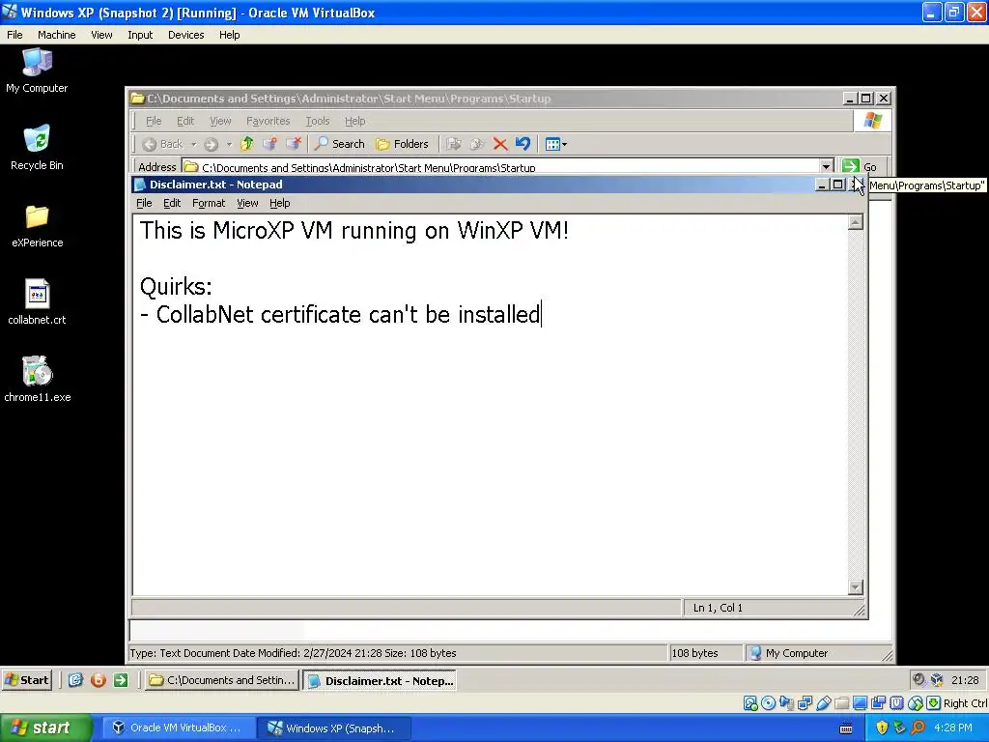Image resolution: width=989 pixels, height=742 pixels.
Task: Click Notepad scrollbar down arrow
Action: 856,587
